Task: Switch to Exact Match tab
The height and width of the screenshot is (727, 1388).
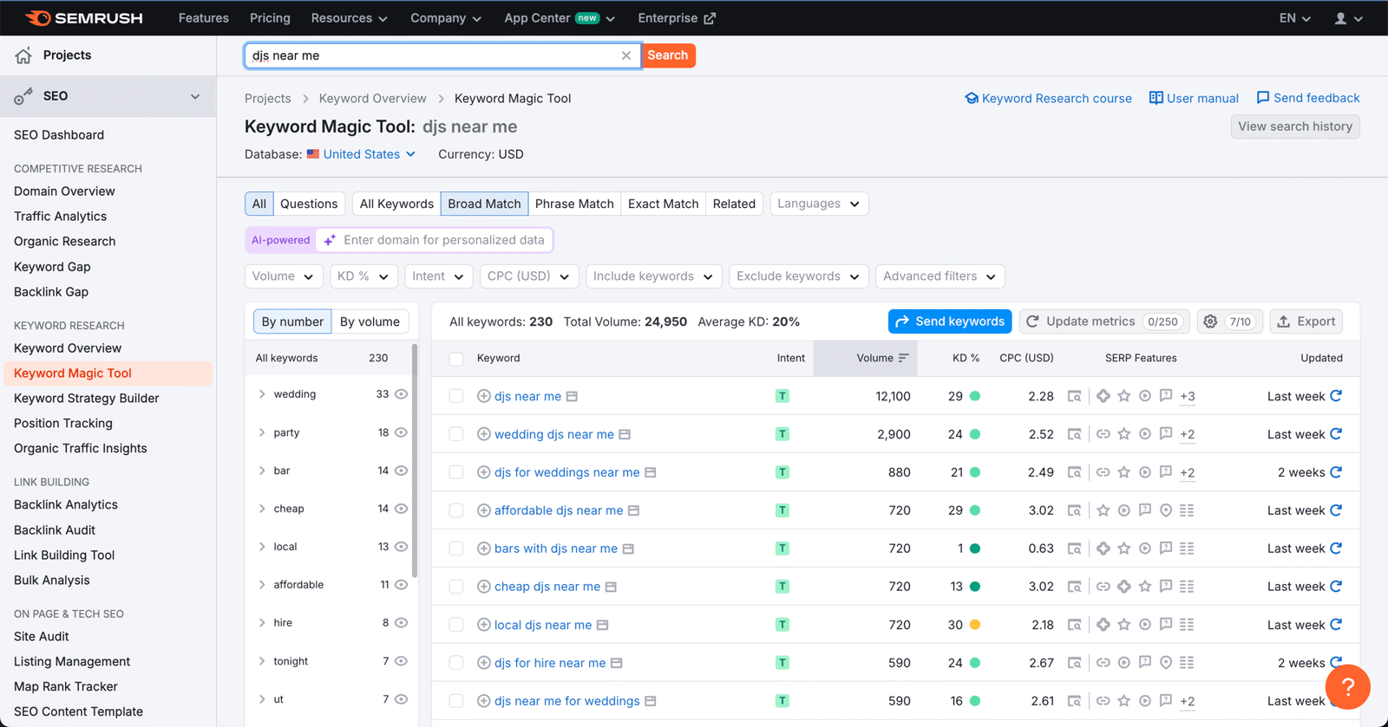Action: coord(663,204)
